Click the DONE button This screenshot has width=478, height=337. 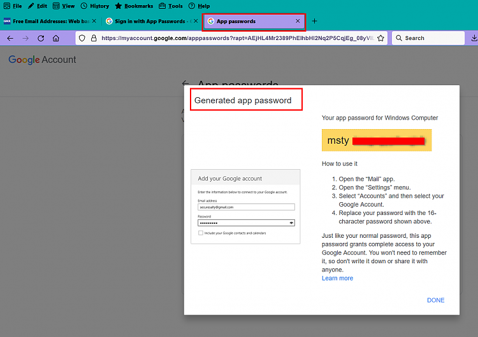pos(436,300)
